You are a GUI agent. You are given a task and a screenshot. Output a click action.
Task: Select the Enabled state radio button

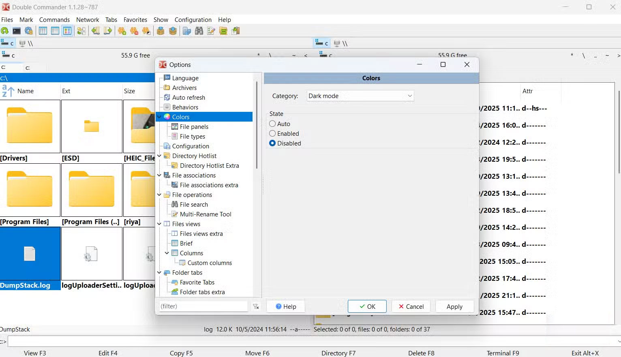[x=272, y=133]
